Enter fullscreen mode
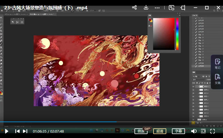223x138 pixels. 212,131
